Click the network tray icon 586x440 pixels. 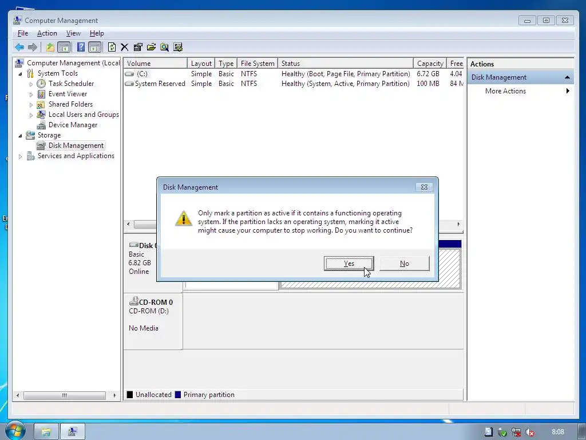click(516, 432)
